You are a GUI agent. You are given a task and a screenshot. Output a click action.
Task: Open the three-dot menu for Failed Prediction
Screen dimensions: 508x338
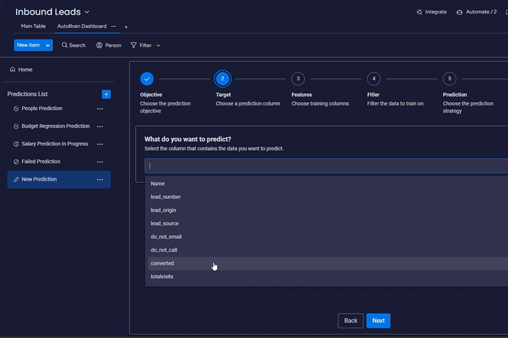pyautogui.click(x=99, y=162)
